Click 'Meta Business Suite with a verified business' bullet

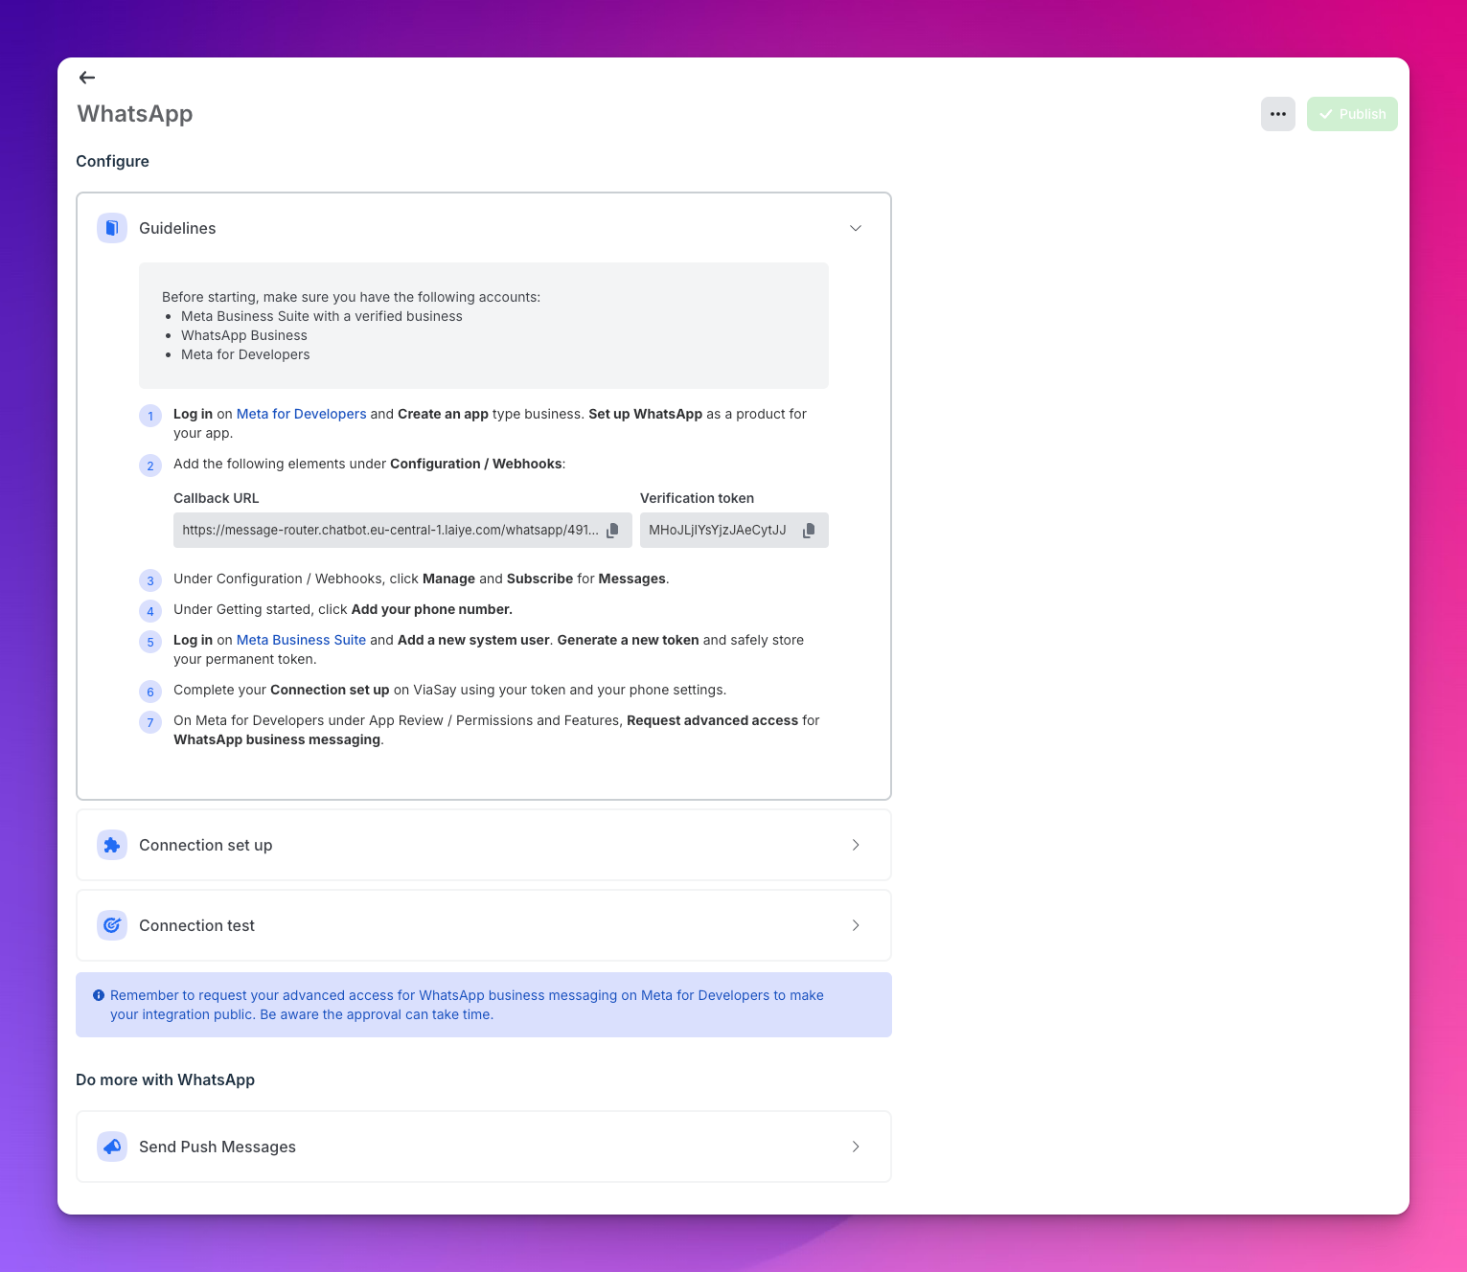pyautogui.click(x=322, y=316)
